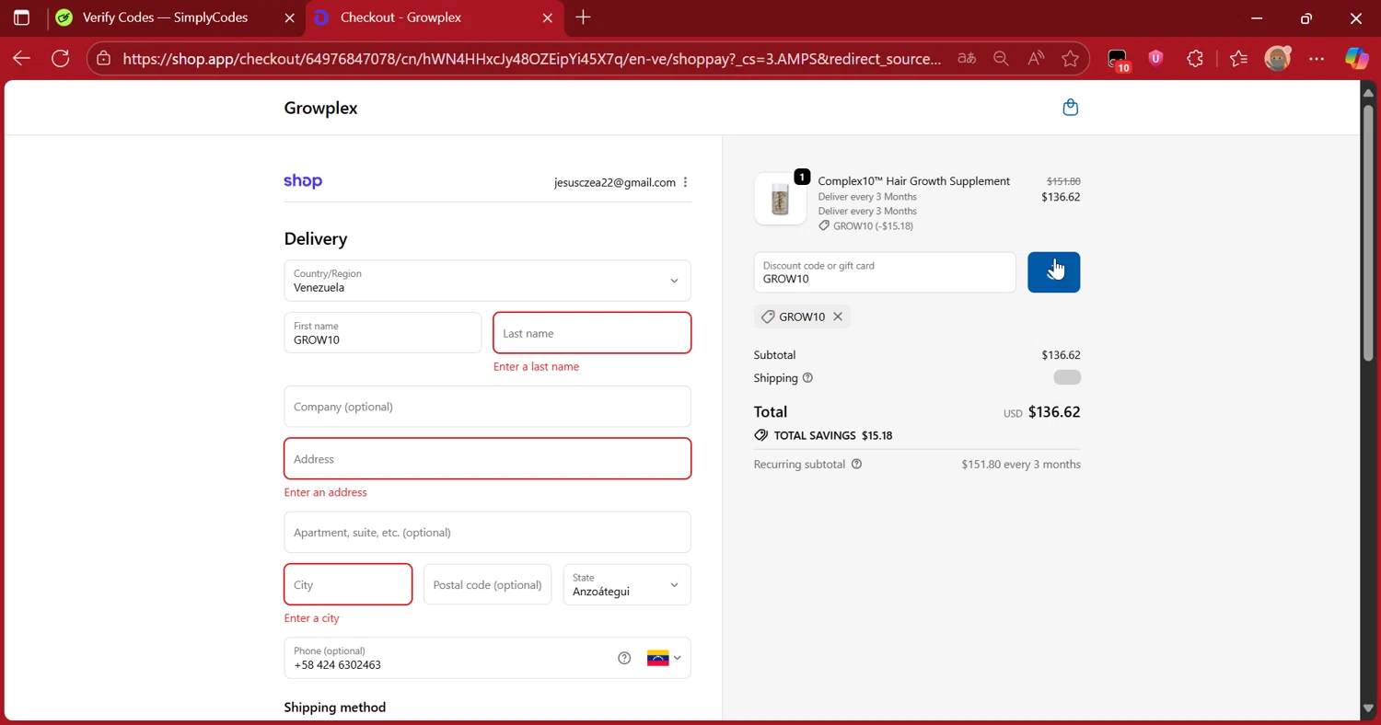The image size is (1381, 725).
Task: Focus the Address field
Action: point(487,459)
